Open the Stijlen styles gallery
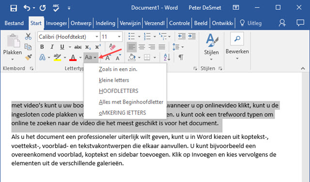This screenshot has height=182, width=310. click(211, 47)
